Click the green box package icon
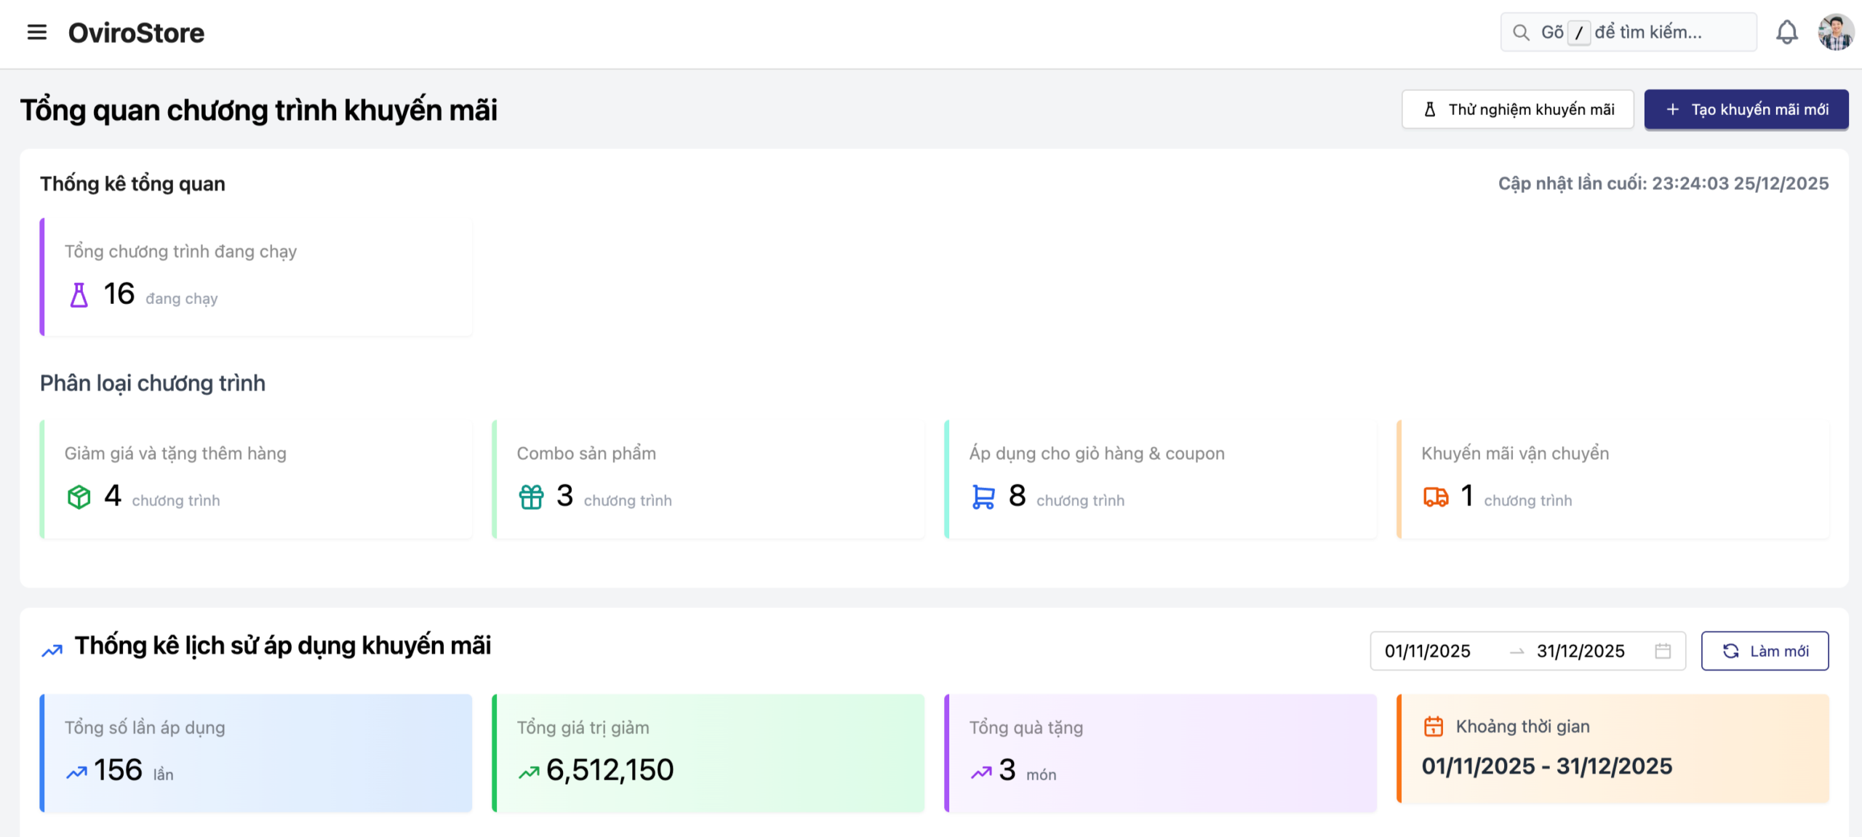The width and height of the screenshot is (1862, 837). (79, 497)
